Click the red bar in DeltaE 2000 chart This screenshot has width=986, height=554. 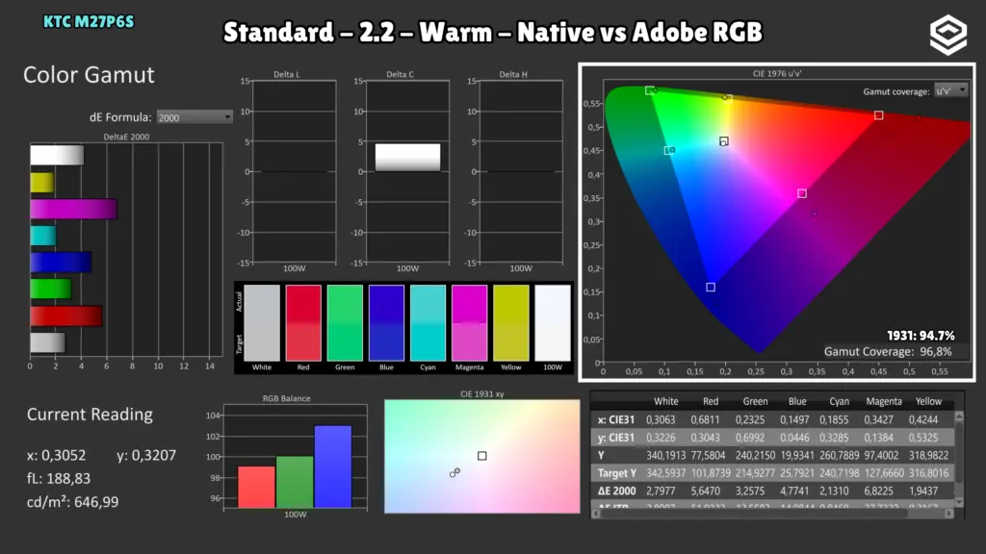pos(66,315)
